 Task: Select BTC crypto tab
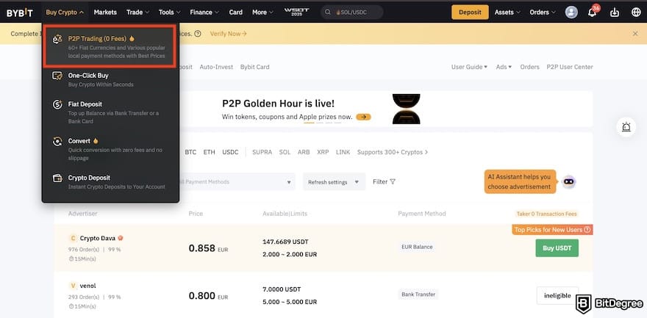point(190,152)
